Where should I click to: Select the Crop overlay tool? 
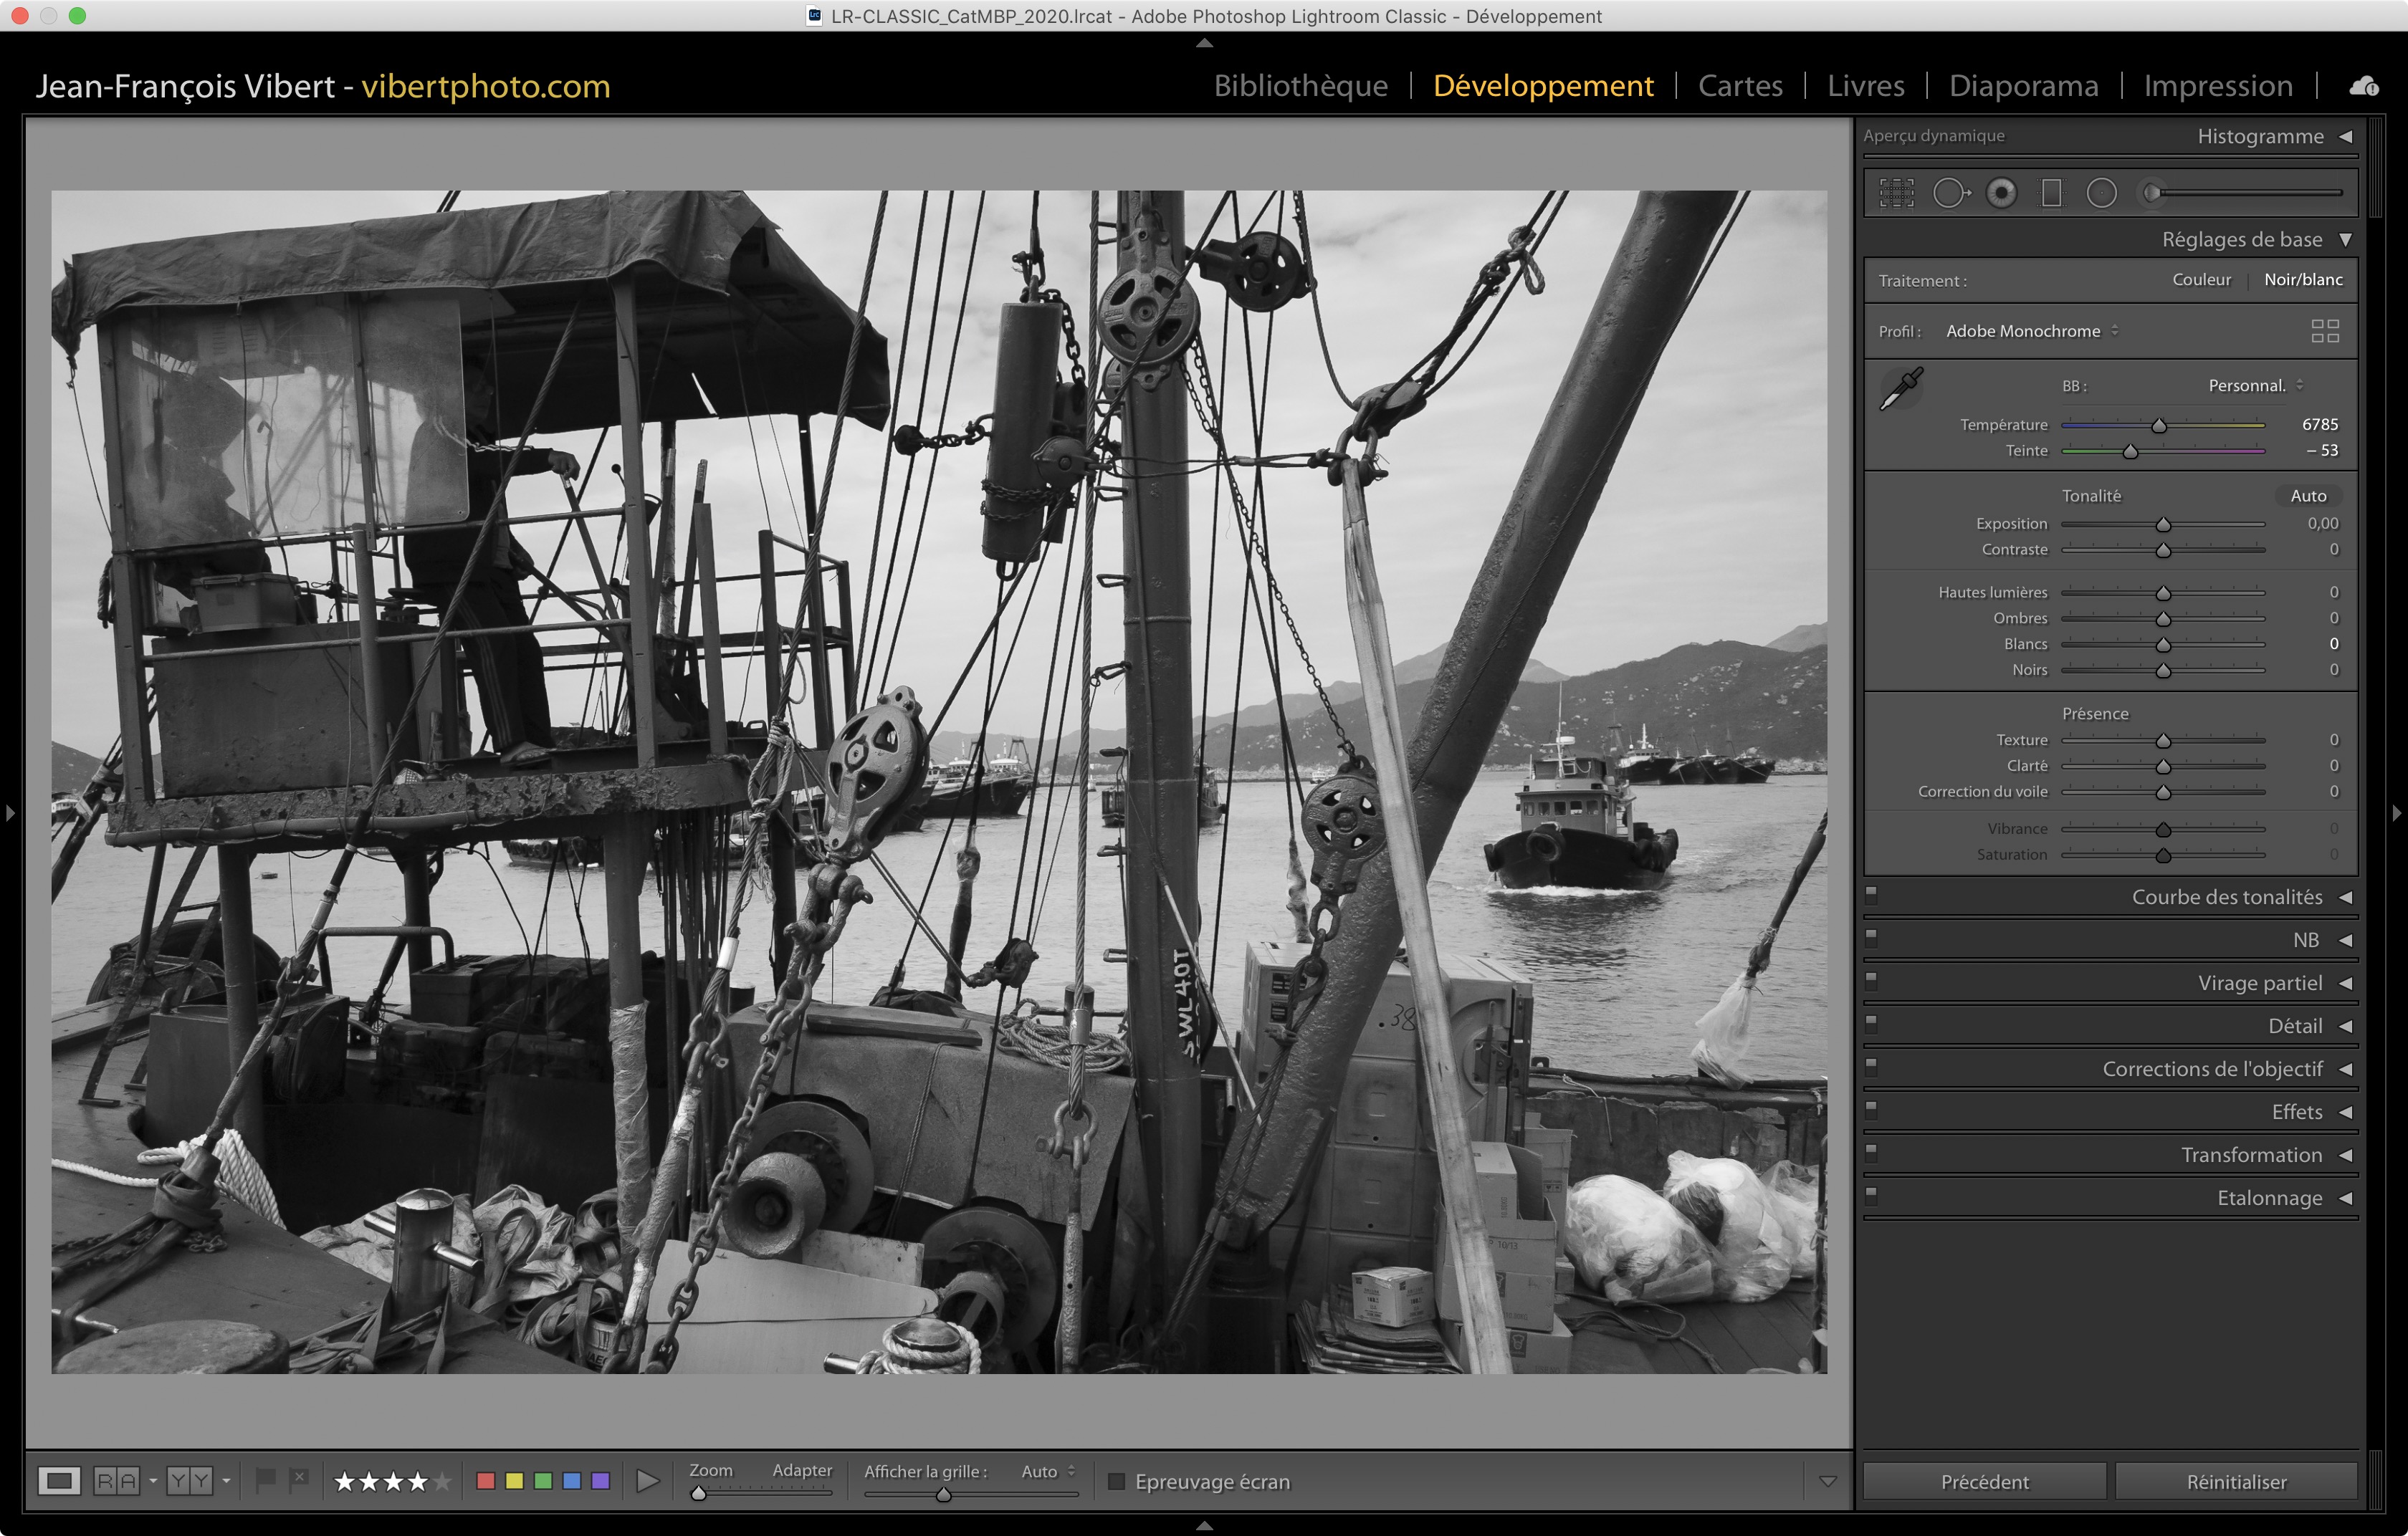pos(1896,193)
